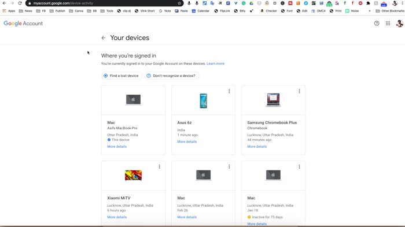Click Don't recognize a device? button
Image resolution: width=405 pixels, height=227 pixels.
click(x=171, y=76)
